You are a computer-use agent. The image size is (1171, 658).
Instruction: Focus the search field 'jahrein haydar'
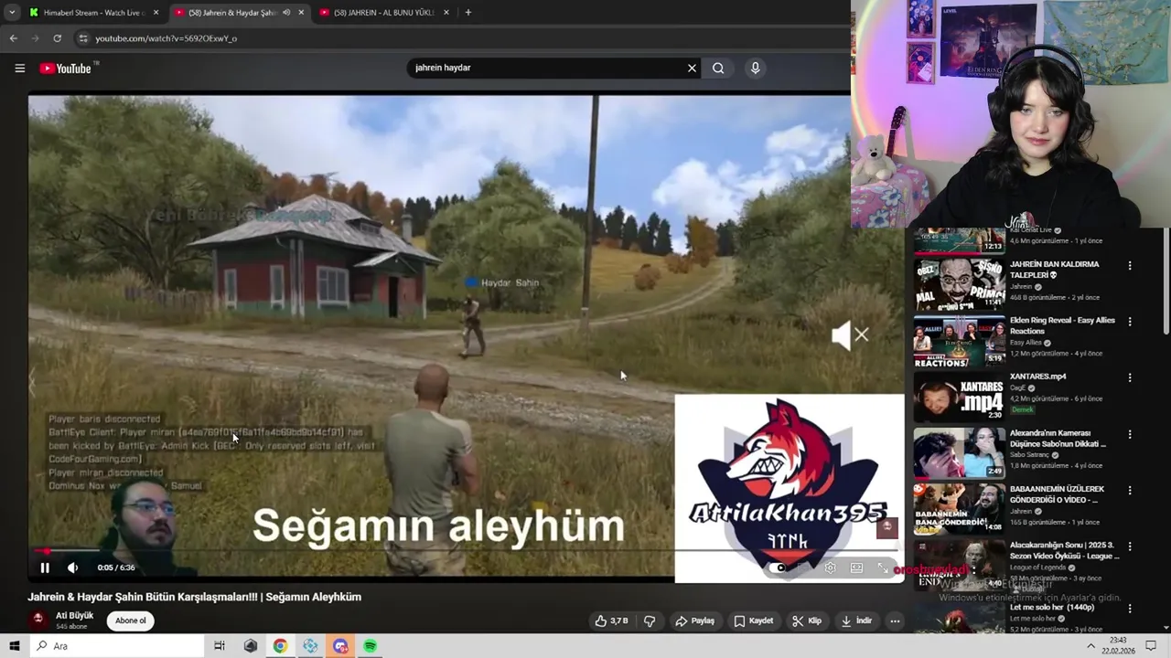click(547, 68)
